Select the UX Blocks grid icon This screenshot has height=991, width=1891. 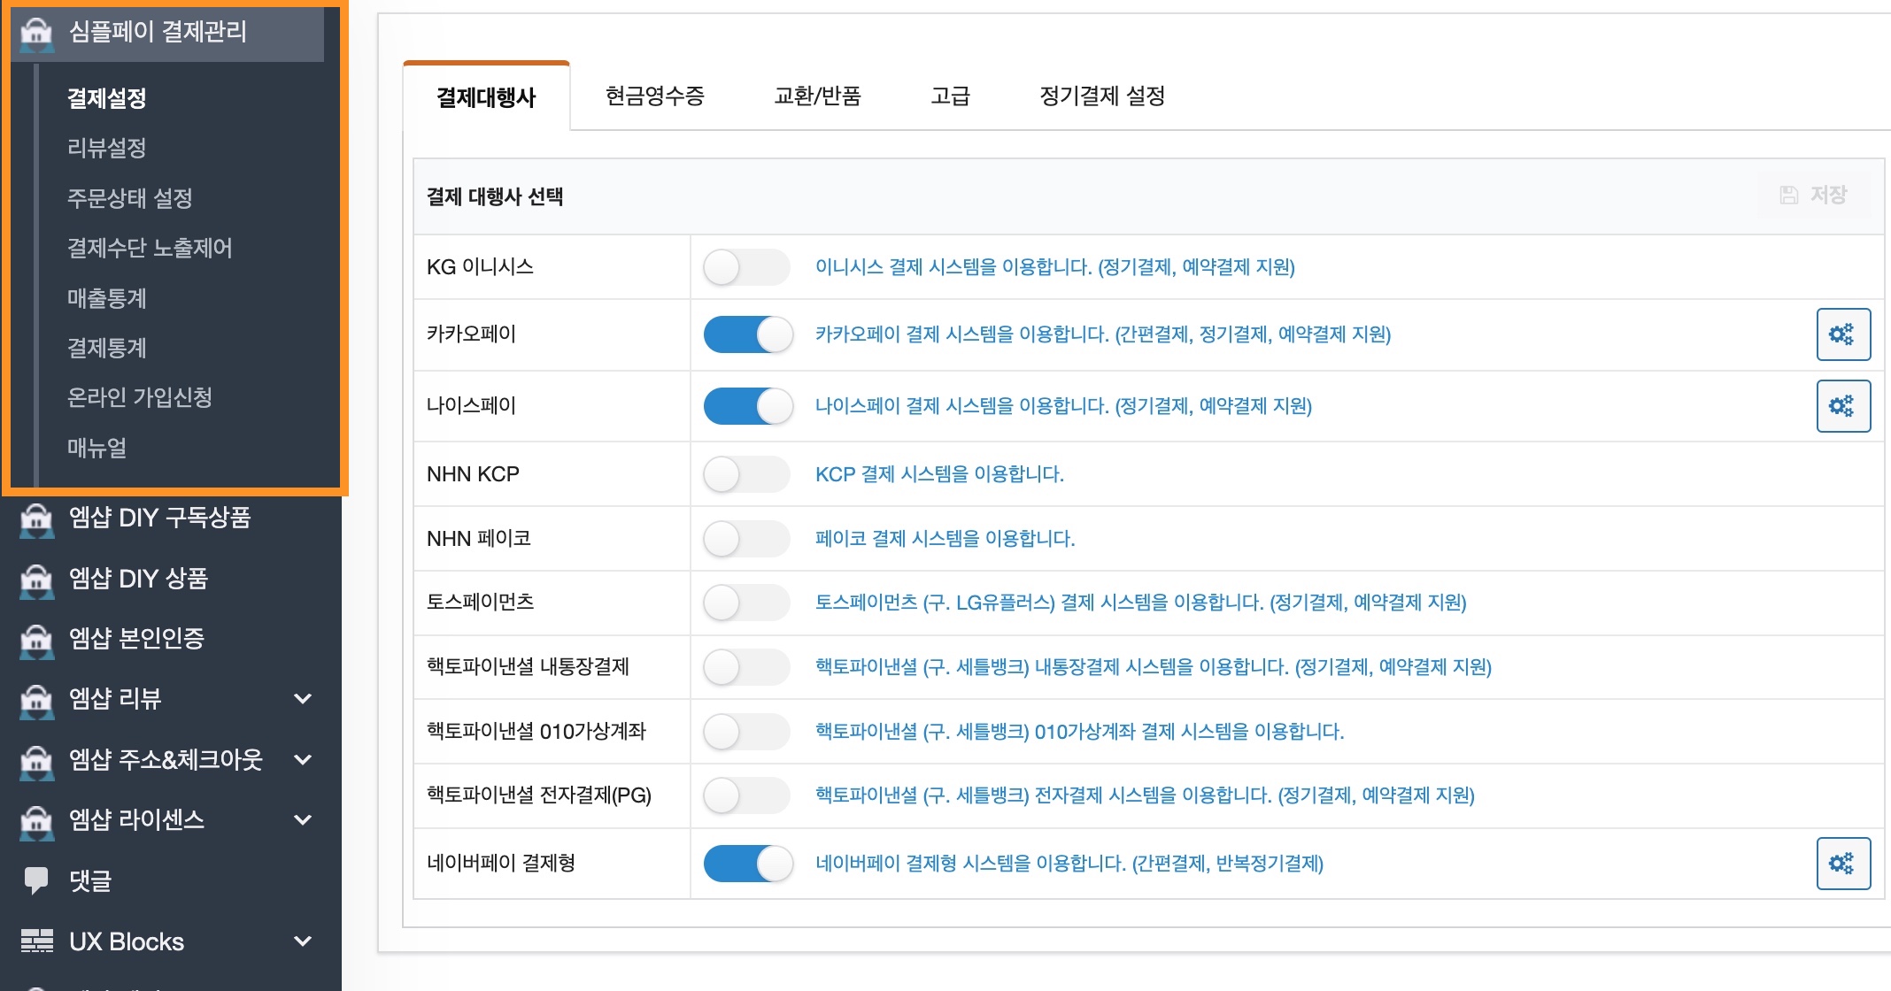pyautogui.click(x=37, y=941)
